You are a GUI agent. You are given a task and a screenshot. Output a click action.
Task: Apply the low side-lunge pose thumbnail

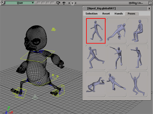tap(117, 31)
